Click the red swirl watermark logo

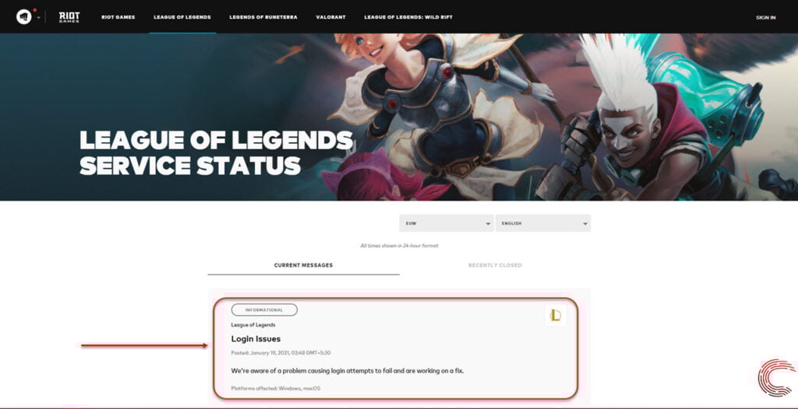(x=775, y=378)
